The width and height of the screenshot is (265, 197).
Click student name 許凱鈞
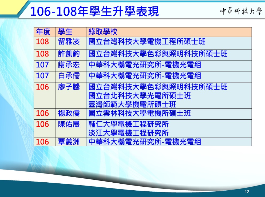coord(69,54)
